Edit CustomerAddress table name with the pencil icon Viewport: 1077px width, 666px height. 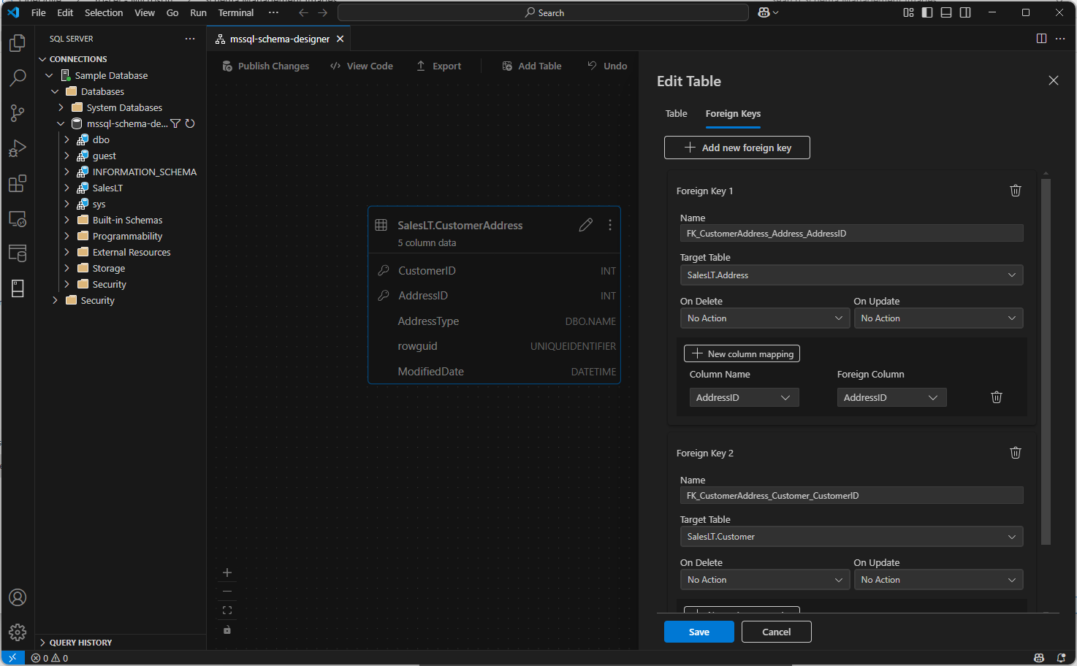click(x=585, y=225)
